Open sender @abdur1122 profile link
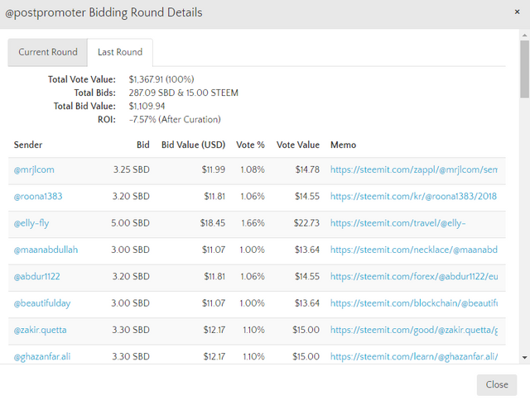Screen dimensions: 530x400 [x=38, y=276]
